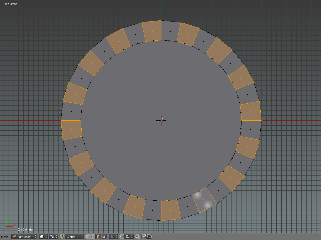Click the OpenGL render animation clapper icon
This screenshot has width=321, height=240.
click(149, 237)
